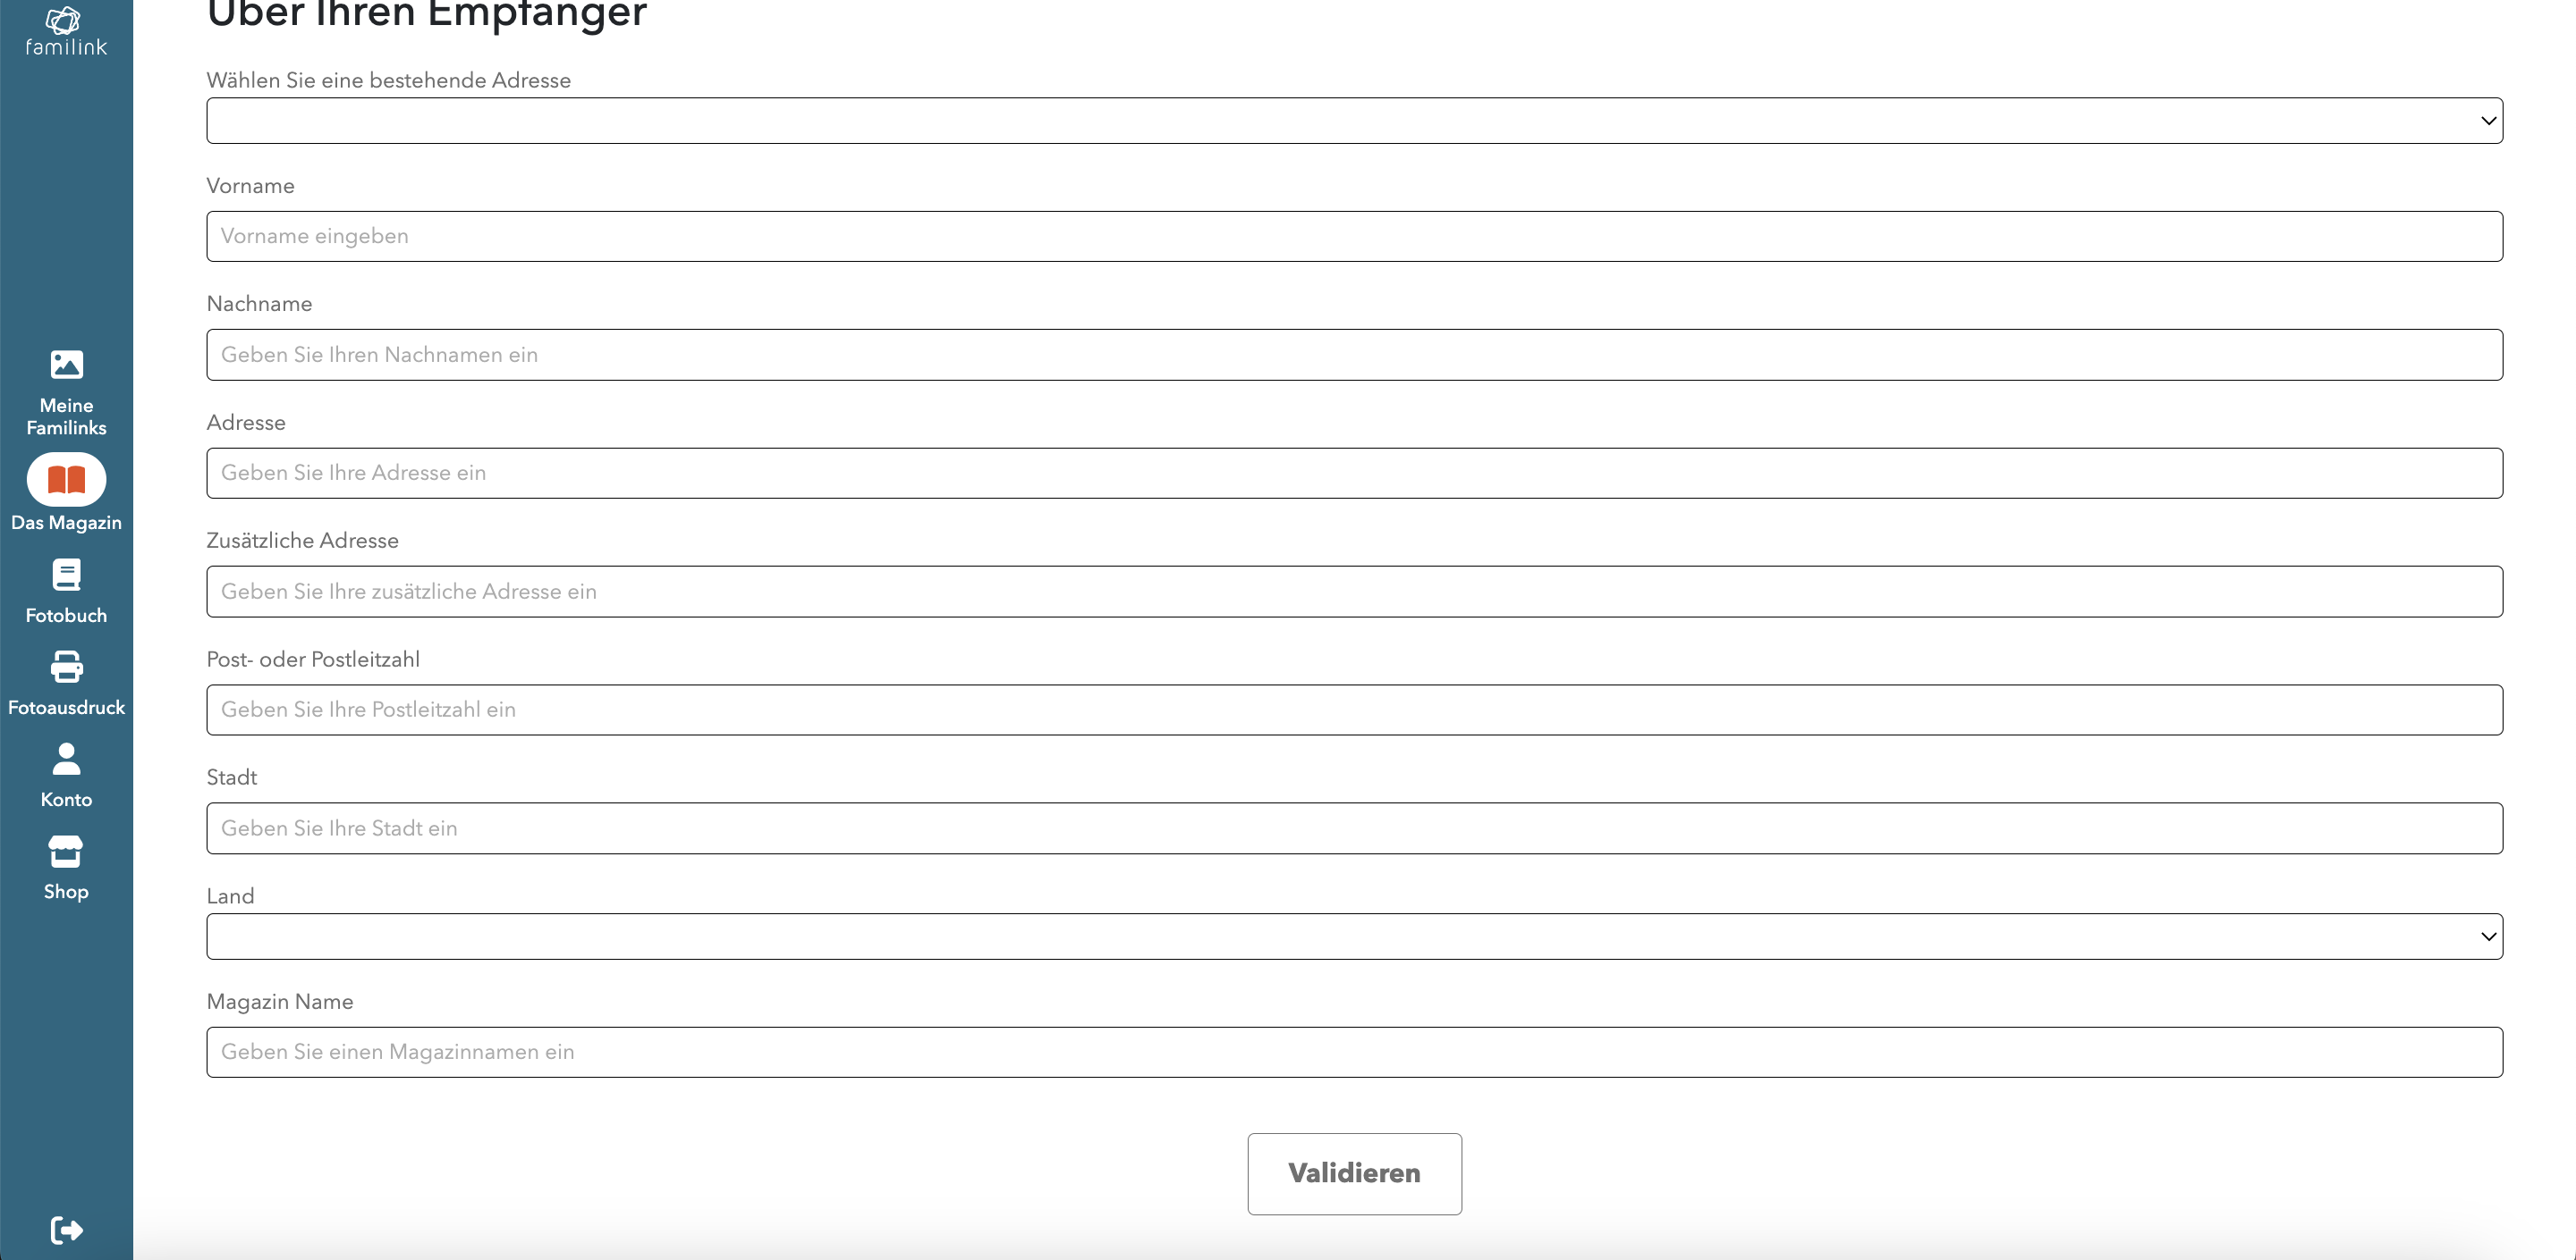The height and width of the screenshot is (1260, 2576).
Task: Open the Fotoausdruck printer icon
Action: pos(66,667)
